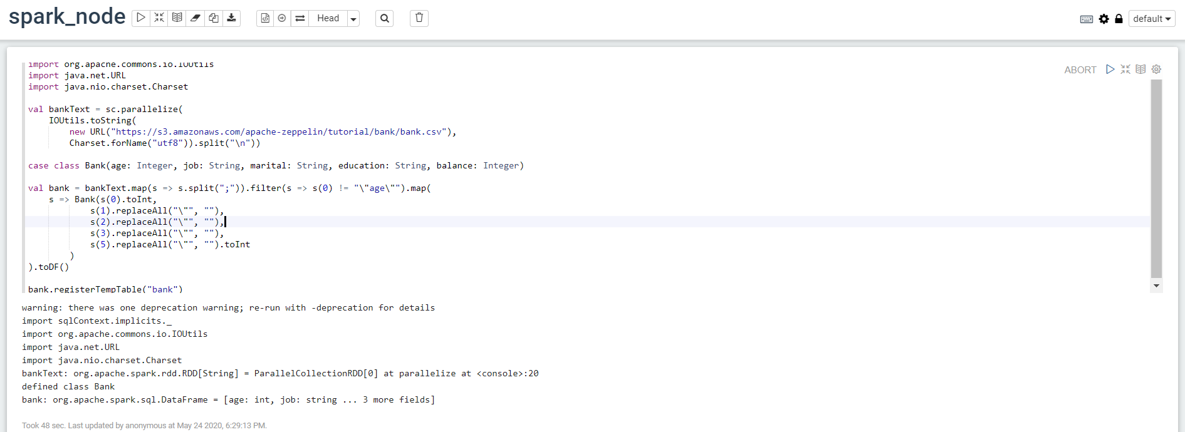Click the 'defined class Bank' output line
The image size is (1185, 432).
click(68, 387)
